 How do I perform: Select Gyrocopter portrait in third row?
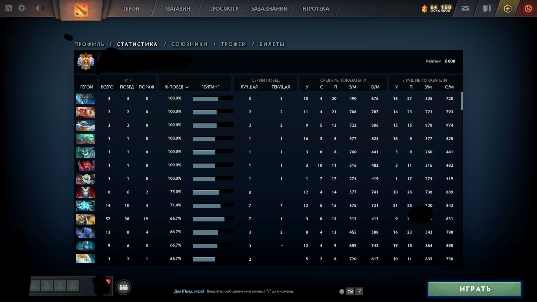click(x=85, y=125)
